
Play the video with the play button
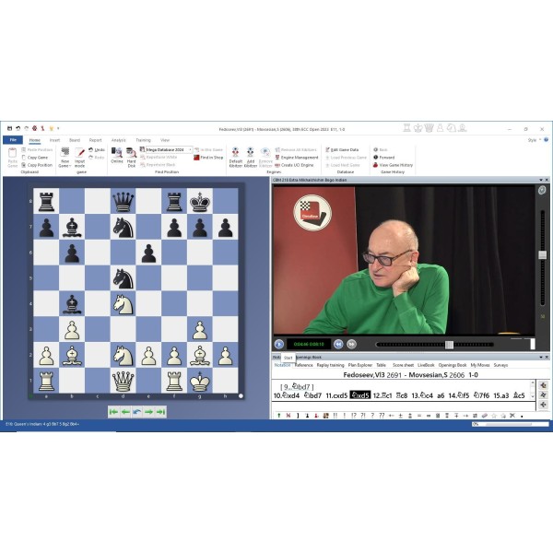279,344
